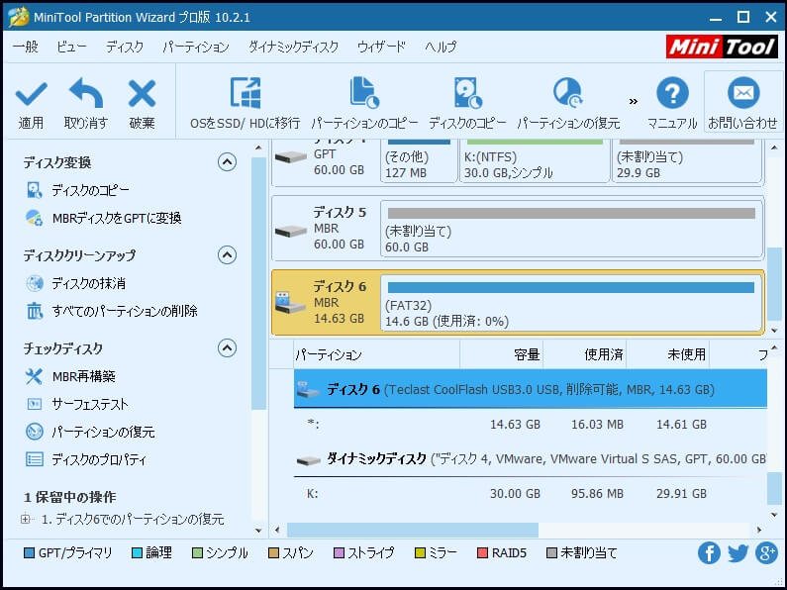
Task: Open ディスクのコピー wizard in toolbar
Action: pos(466,95)
